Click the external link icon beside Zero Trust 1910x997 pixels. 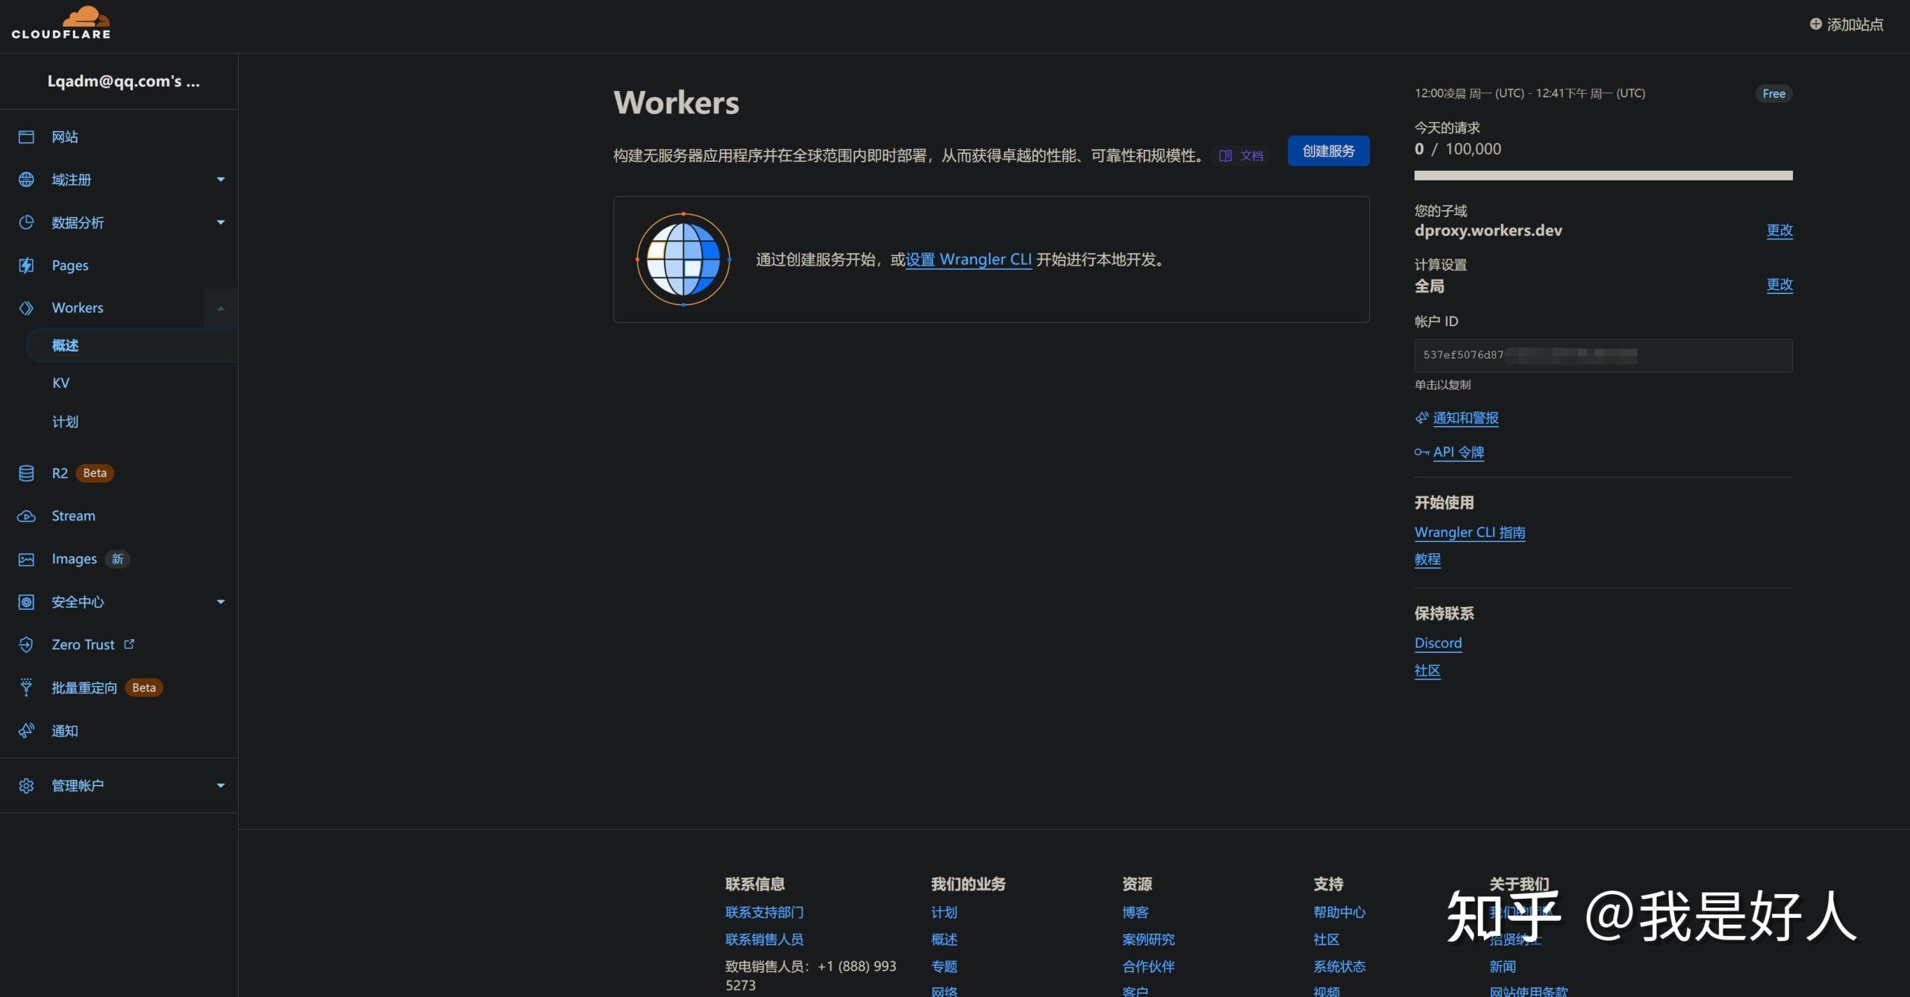(x=129, y=644)
